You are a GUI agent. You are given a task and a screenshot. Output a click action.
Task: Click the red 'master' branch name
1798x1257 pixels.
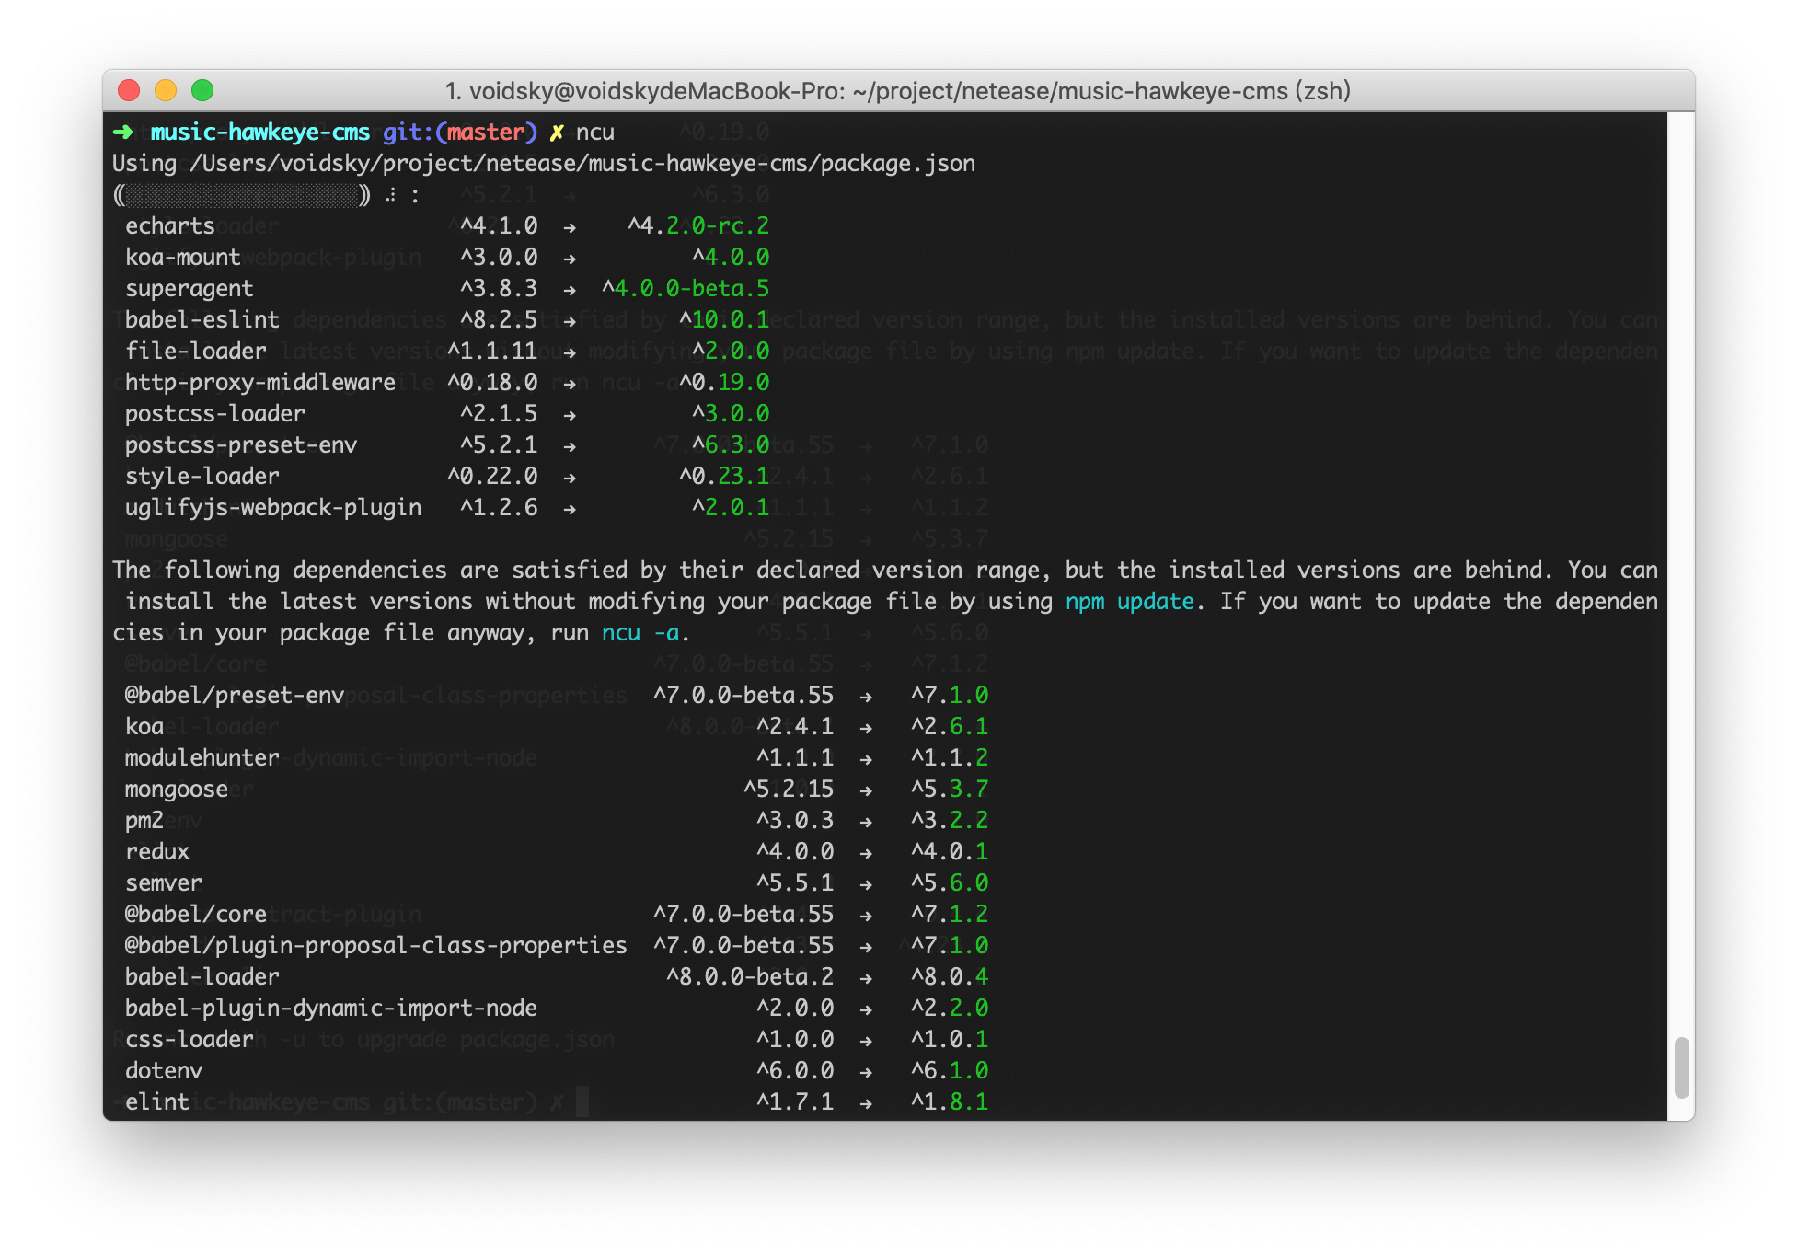coord(486,133)
